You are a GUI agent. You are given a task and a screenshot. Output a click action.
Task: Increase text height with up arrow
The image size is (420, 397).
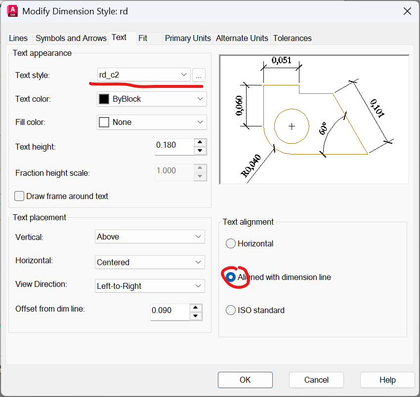tap(200, 143)
